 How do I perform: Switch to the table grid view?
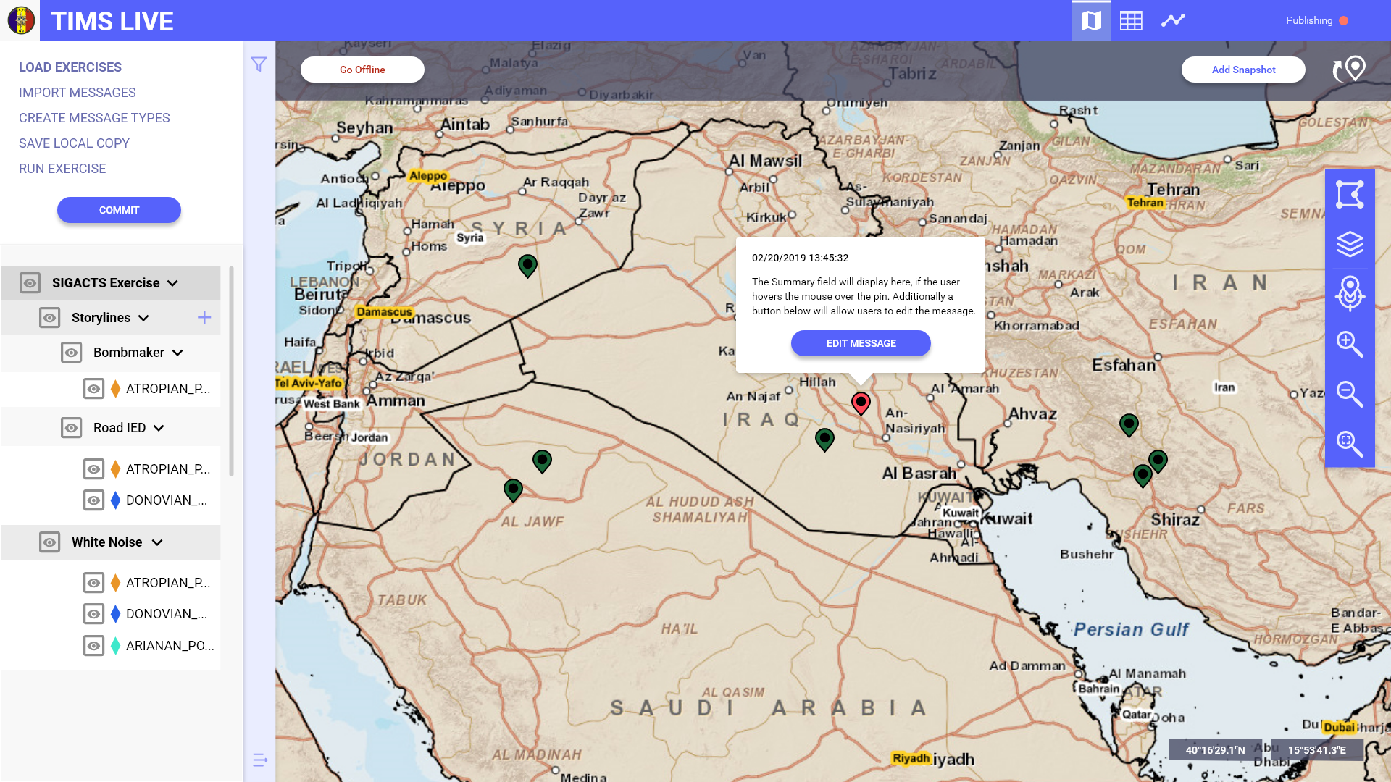[x=1130, y=20]
